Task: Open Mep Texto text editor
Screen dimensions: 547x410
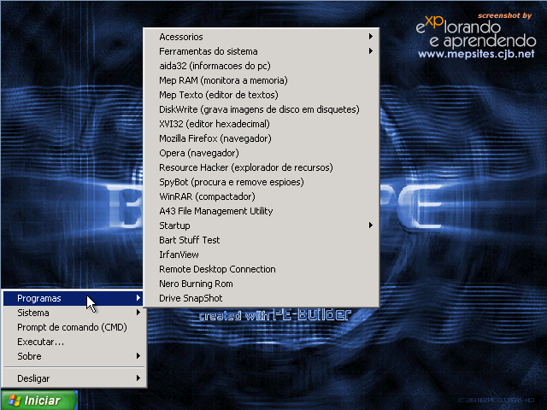Action: point(261,95)
